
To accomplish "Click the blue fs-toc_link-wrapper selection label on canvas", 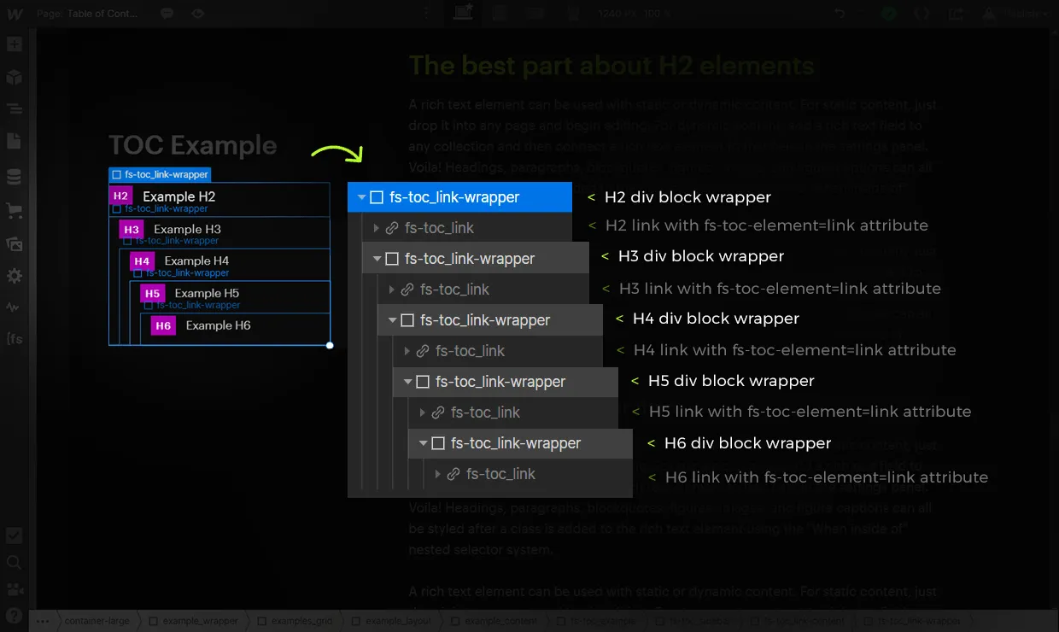I will pos(160,174).
